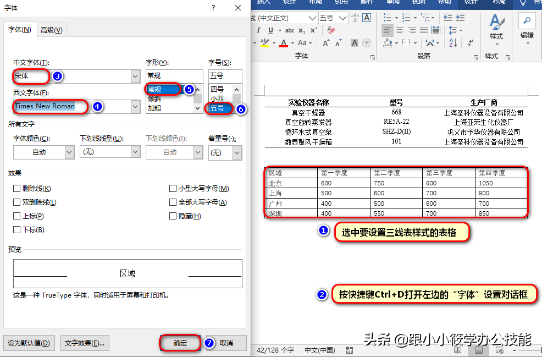Screen dimensions: 542x357
Task: Open the 审阅 ribbon tab
Action: [393, 3]
